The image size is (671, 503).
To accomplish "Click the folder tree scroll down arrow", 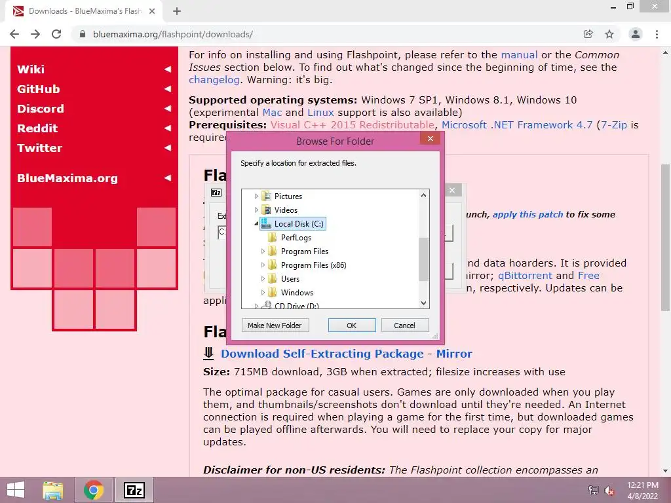I will (423, 303).
